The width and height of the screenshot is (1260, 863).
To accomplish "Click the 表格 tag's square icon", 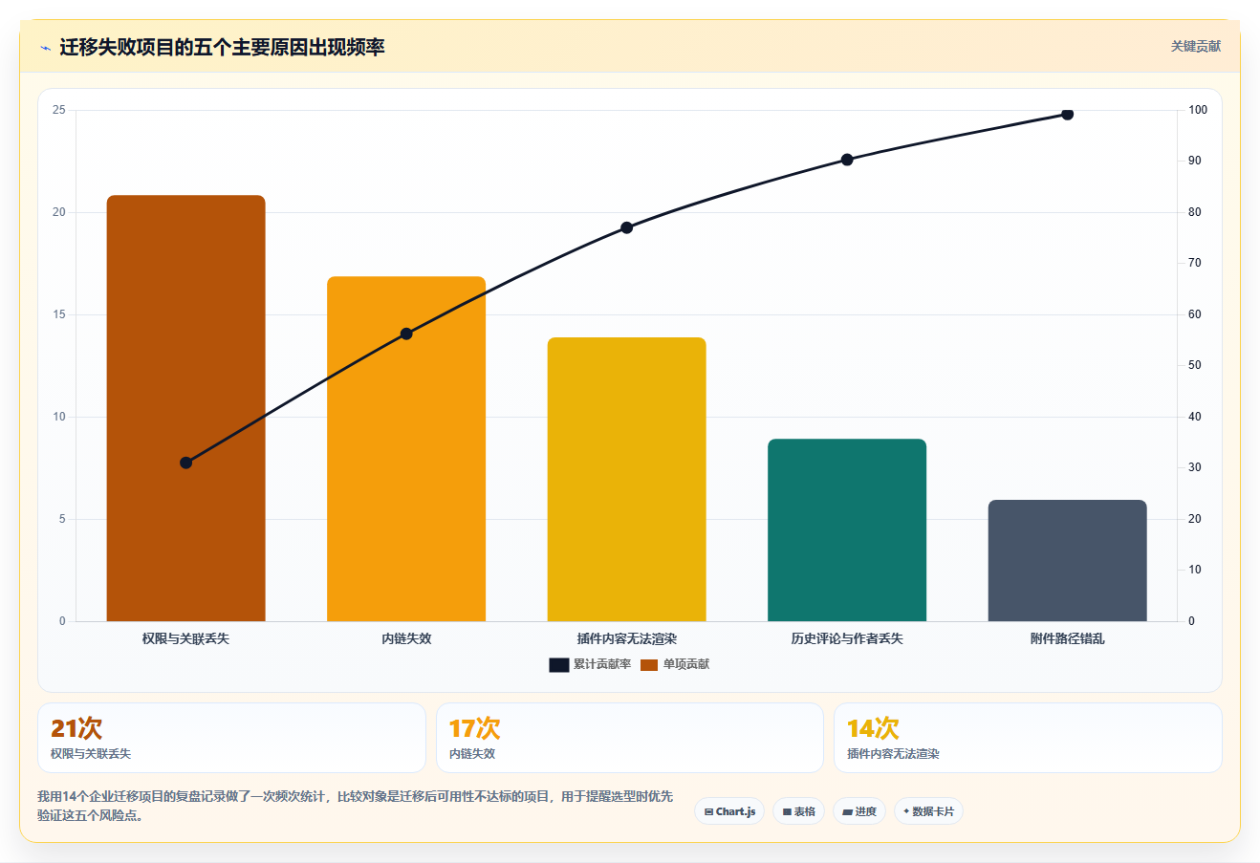I will point(787,811).
